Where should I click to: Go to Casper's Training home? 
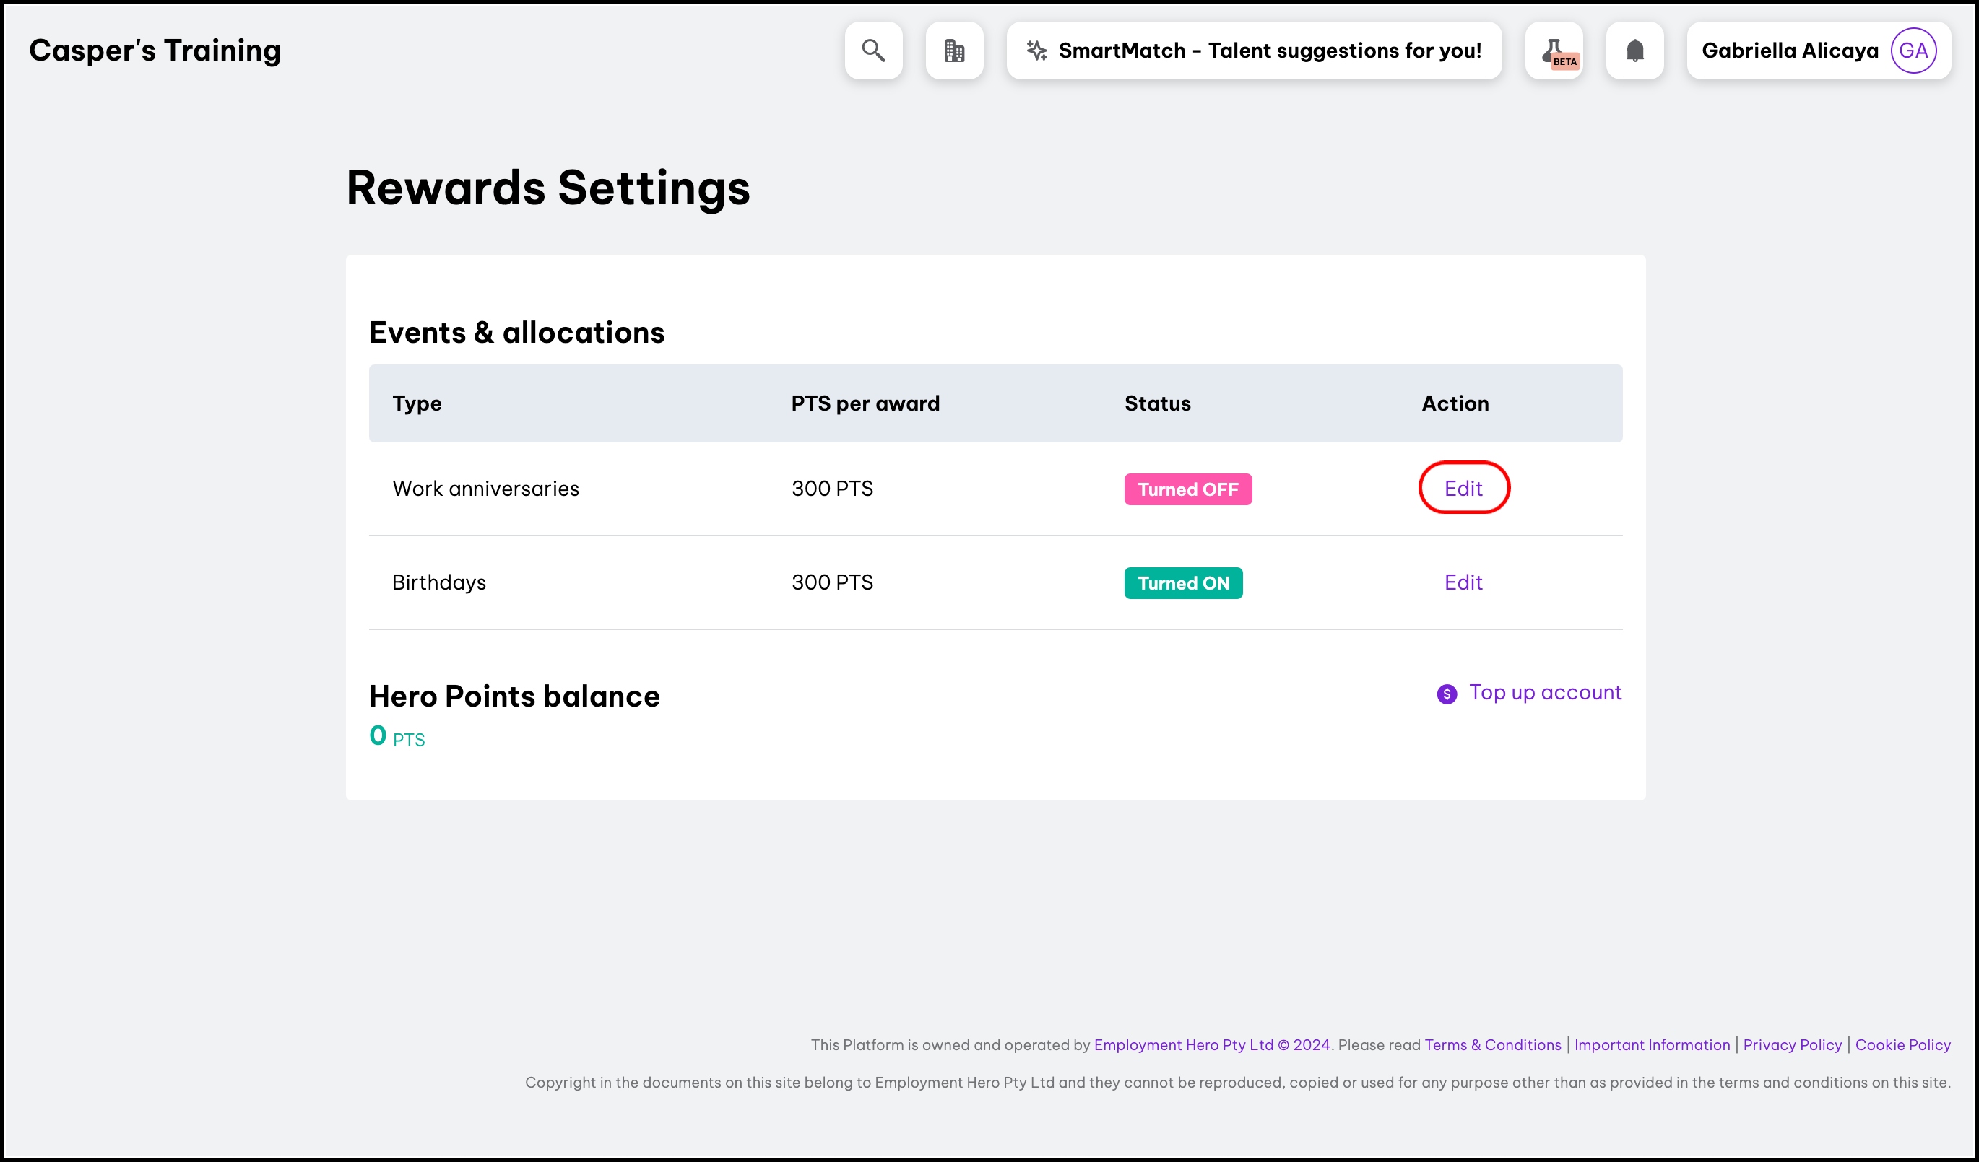pyautogui.click(x=155, y=51)
